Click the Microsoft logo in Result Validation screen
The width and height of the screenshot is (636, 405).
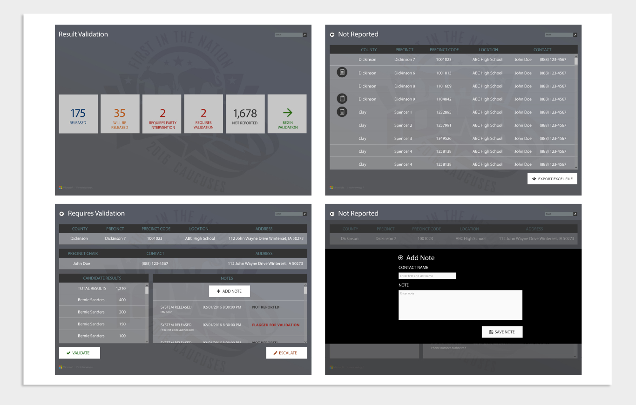pos(61,188)
